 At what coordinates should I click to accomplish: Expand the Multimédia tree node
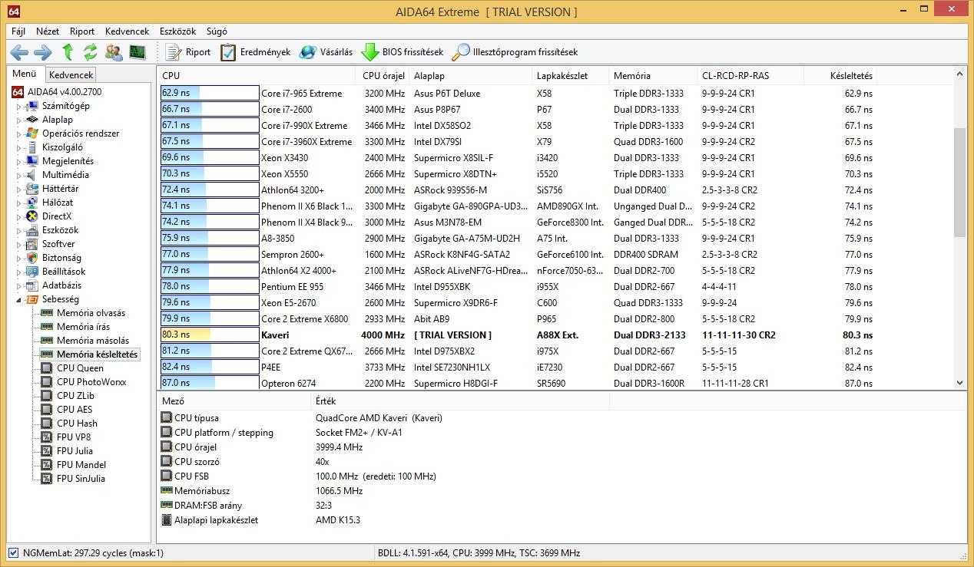(19, 175)
